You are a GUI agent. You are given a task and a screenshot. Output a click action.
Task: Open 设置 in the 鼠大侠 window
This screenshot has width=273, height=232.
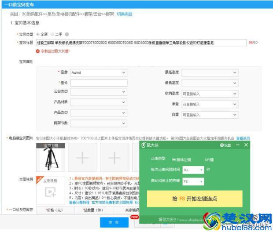(x=225, y=145)
